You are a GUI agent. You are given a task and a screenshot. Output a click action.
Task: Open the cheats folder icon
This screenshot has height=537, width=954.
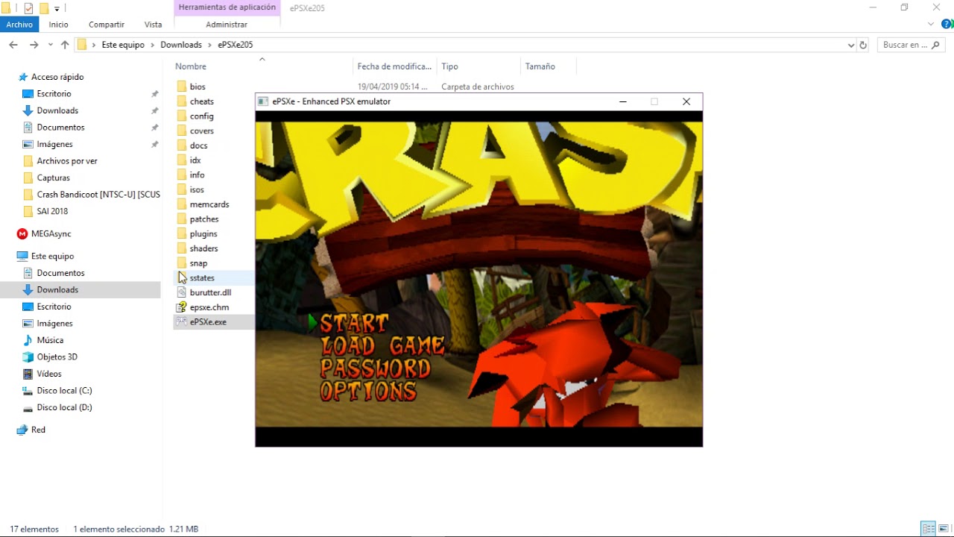pyautogui.click(x=182, y=101)
